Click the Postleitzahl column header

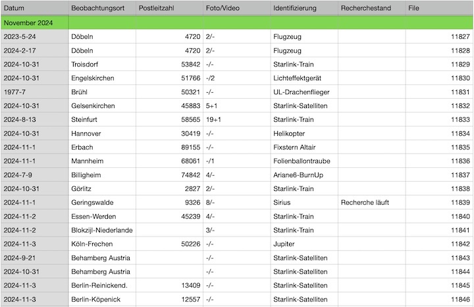pyautogui.click(x=157, y=8)
